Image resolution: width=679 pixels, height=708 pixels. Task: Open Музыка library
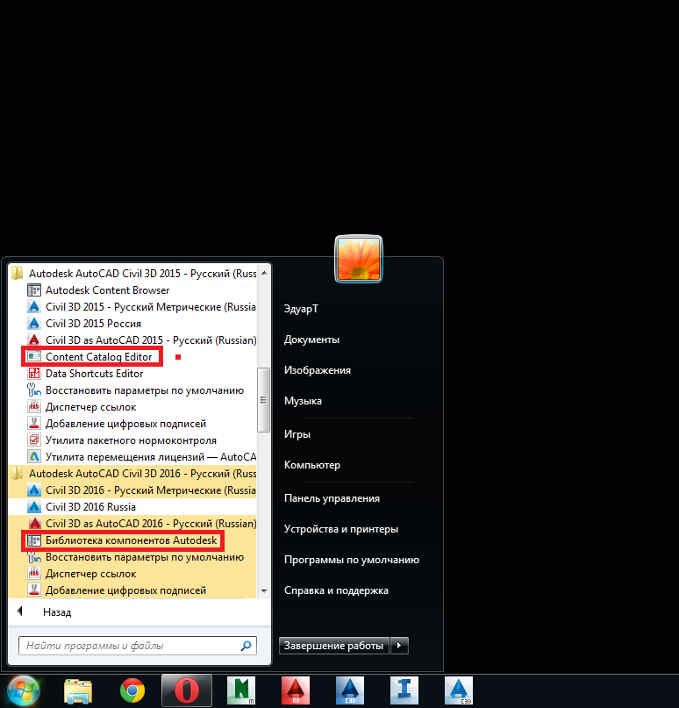tap(303, 401)
